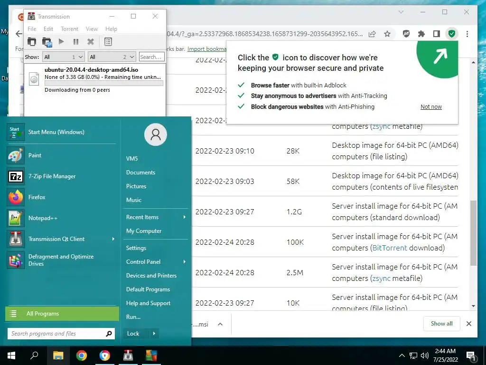Expand the first Show filter dropdown

pyautogui.click(x=64, y=57)
